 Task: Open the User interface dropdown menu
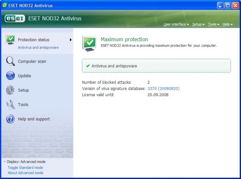(176, 24)
